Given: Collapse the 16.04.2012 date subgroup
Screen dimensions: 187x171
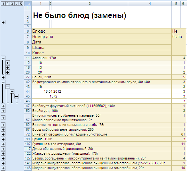Looking at the screenshot, I should point(12,92).
